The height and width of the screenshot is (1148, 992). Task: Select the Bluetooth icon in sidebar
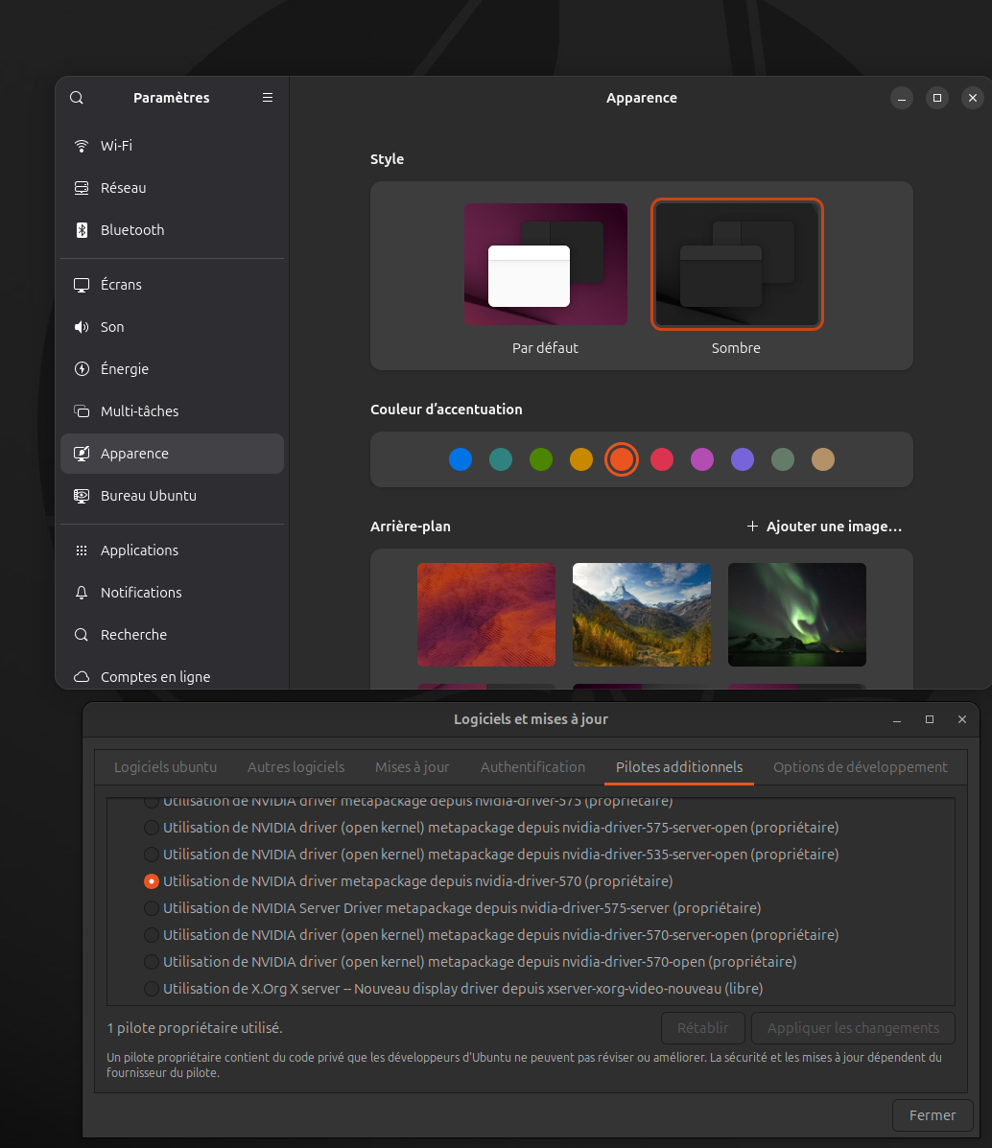point(82,230)
